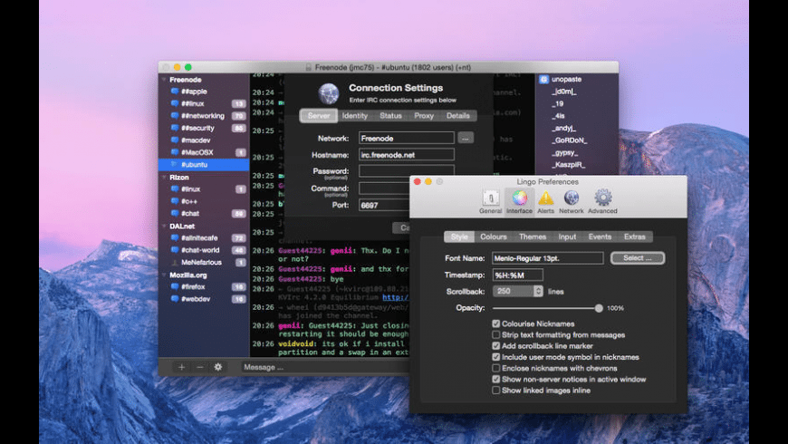Screen dimensions: 788x444
Task: Switch to the Extras tab
Action: point(635,236)
